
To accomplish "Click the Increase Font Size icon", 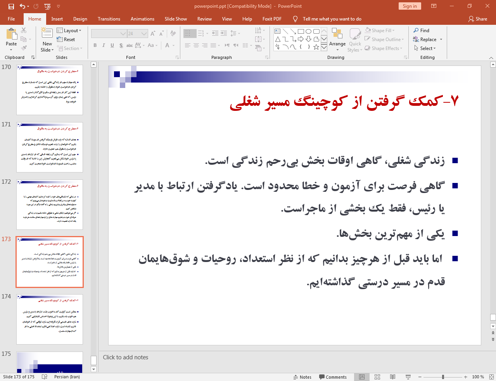I will (153, 34).
